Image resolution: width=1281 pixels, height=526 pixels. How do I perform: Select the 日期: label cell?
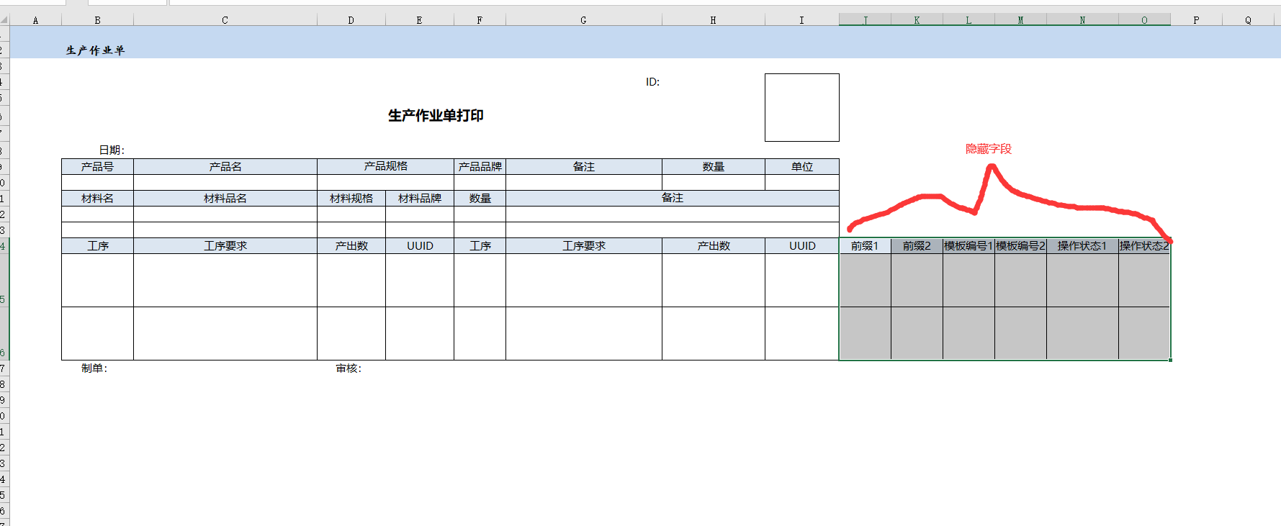(x=112, y=150)
